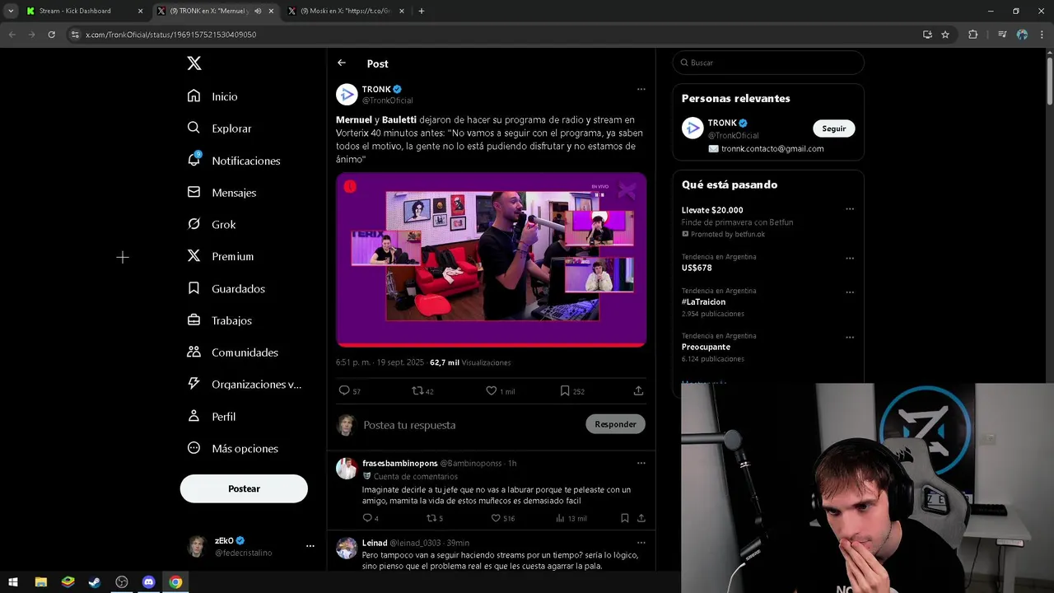The image size is (1054, 593).
Task: Click Seguir to follow TRONK
Action: point(834,128)
